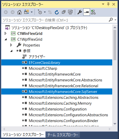Select the Properties node
The height and width of the screenshot is (139, 119).
pos(31,45)
